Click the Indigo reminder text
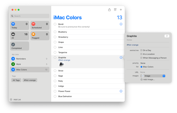The width and height of the screenshot is (177, 113). coord(61,86)
